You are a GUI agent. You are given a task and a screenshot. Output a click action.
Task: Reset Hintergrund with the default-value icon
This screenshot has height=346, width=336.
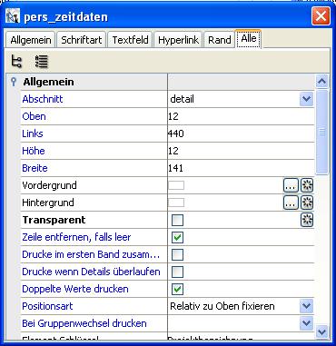pyautogui.click(x=307, y=203)
